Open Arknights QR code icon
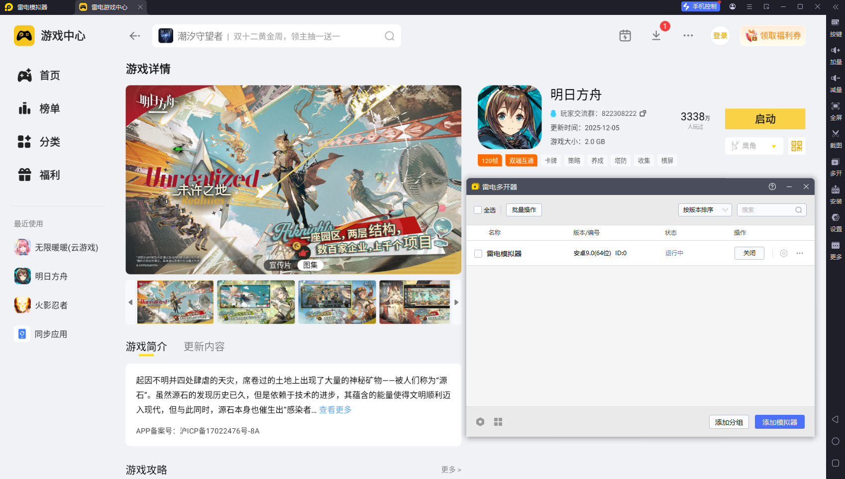This screenshot has height=479, width=845. tap(796, 146)
